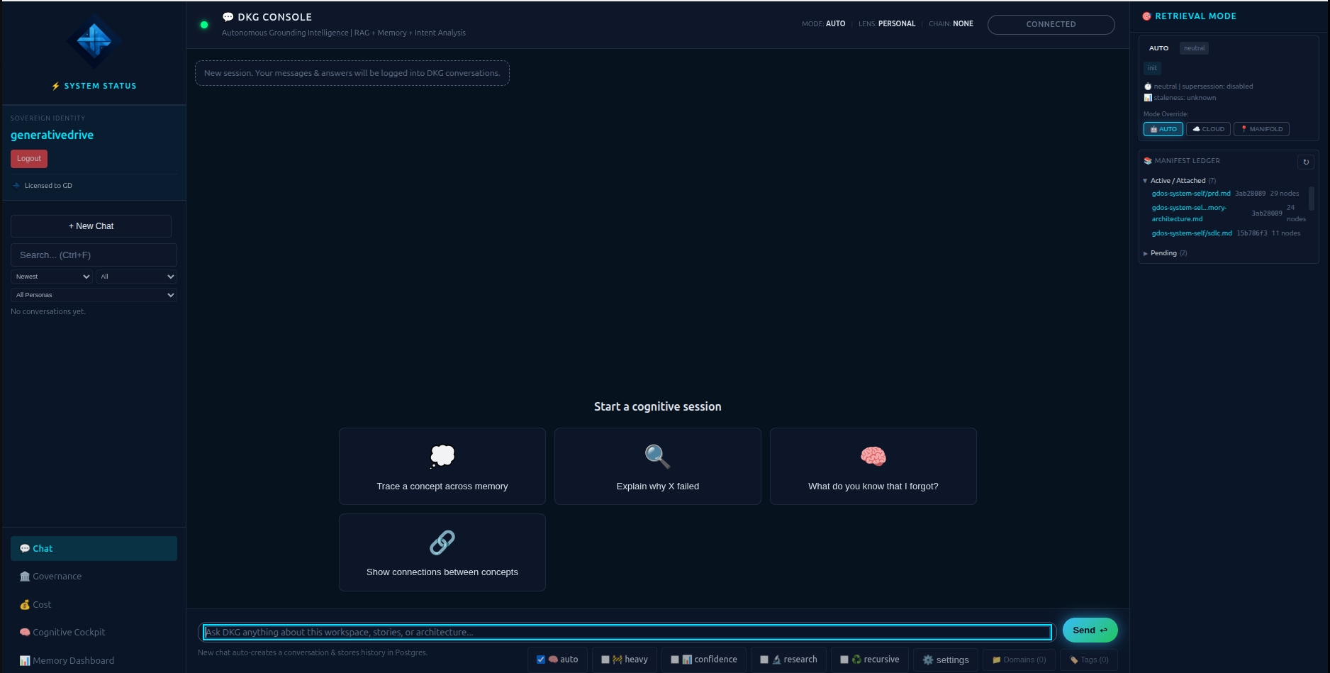1330x673 pixels.
Task: Check the recursive option checkbox
Action: pos(845,659)
